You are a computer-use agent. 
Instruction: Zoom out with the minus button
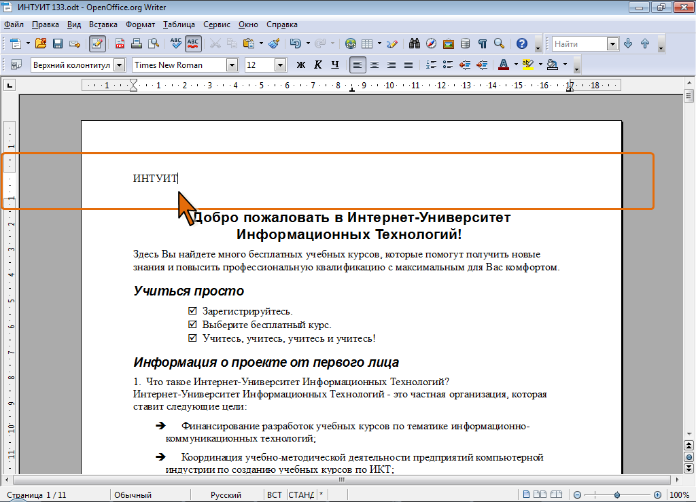click(577, 495)
